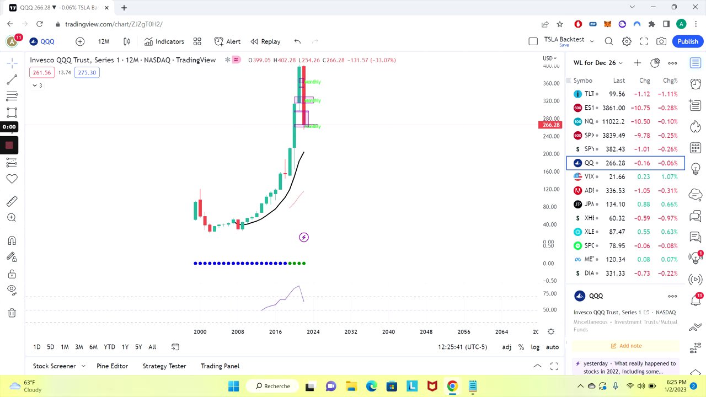This screenshot has height=397, width=706.
Task: Toggle stay in drawing mode pencil
Action: click(x=12, y=257)
